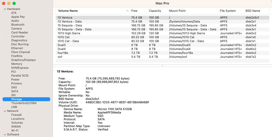Select SAS in the sidebar

click(x=14, y=87)
